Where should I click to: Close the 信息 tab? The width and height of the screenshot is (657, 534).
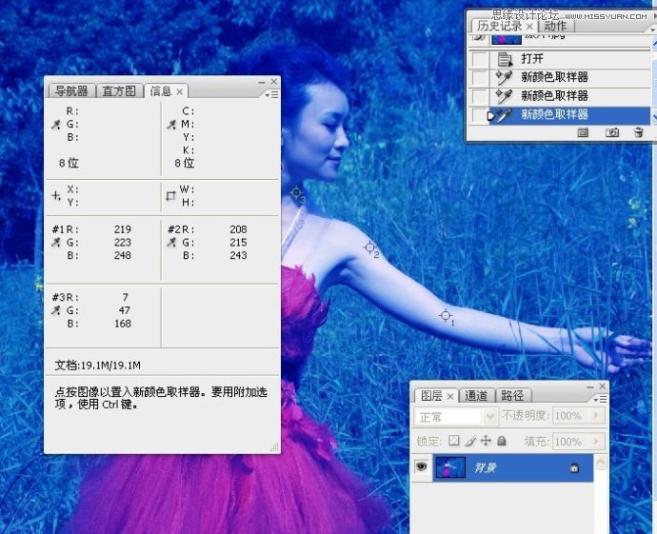(180, 91)
